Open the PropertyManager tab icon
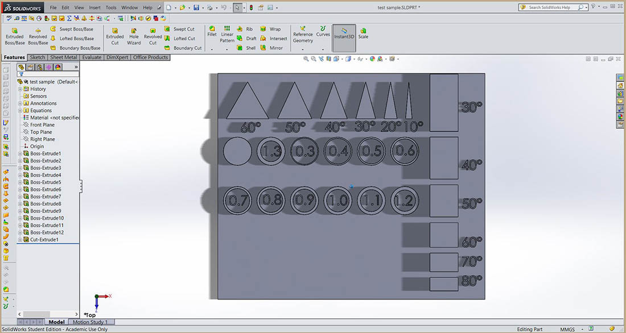Screen dimensions: 626x333 [x=30, y=67]
